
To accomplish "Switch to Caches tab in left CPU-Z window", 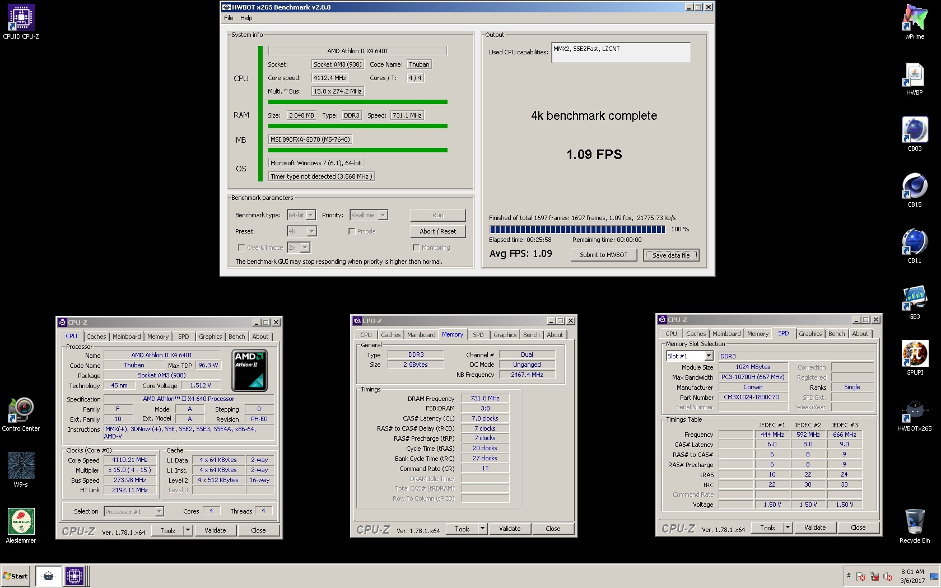I will coord(96,337).
